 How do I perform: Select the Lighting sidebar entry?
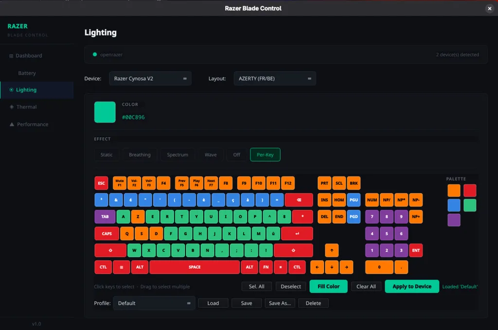36,90
